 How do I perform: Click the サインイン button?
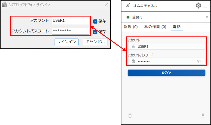(66, 42)
